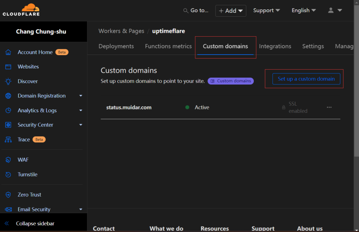Click the Resources footer heading
This screenshot has width=359, height=232.
click(x=215, y=229)
